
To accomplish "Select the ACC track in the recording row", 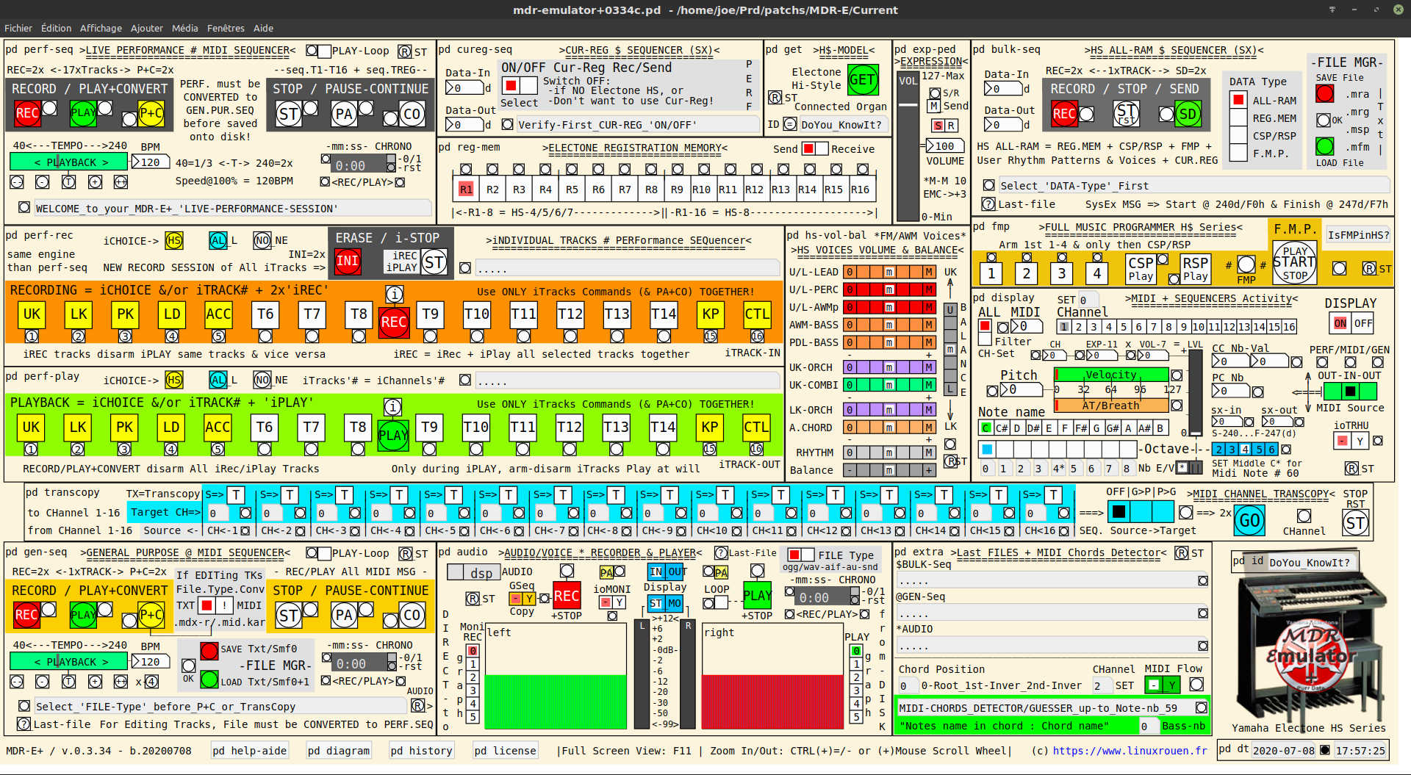I will tap(218, 314).
